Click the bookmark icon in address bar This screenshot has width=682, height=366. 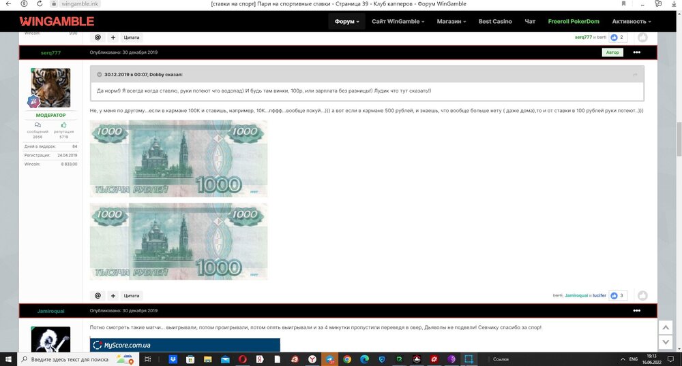623,3
